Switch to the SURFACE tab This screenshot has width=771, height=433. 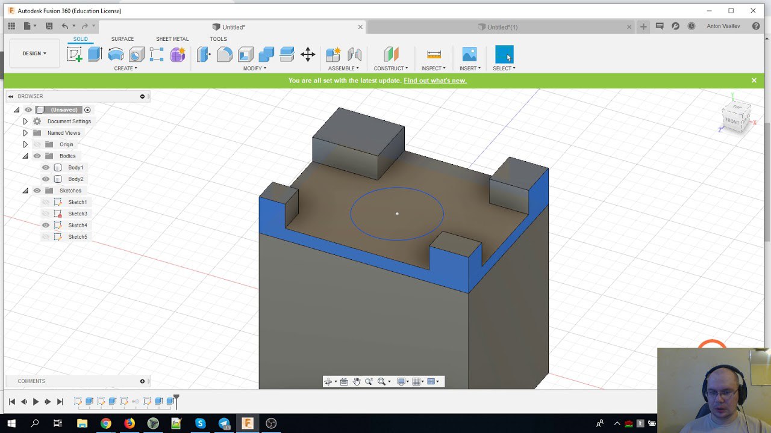point(122,39)
